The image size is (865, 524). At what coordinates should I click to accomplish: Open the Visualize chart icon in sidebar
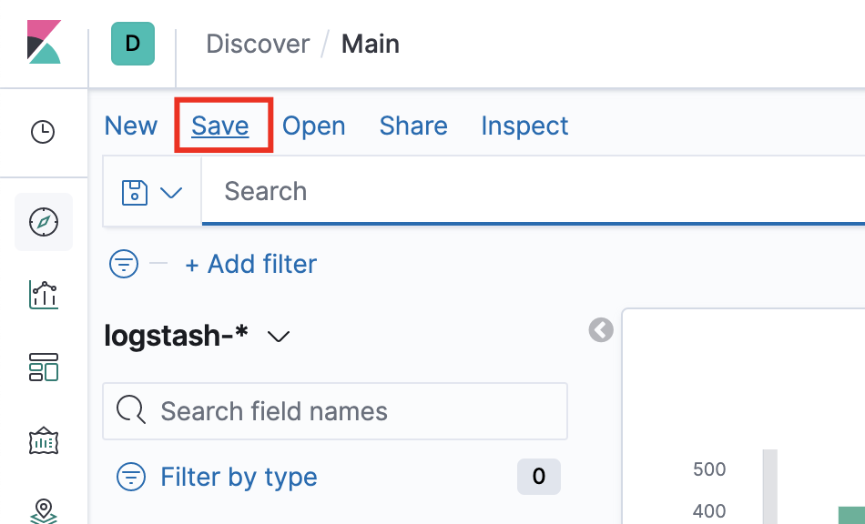click(44, 294)
